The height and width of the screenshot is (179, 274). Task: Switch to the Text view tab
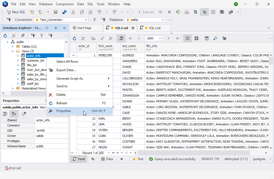(79, 159)
